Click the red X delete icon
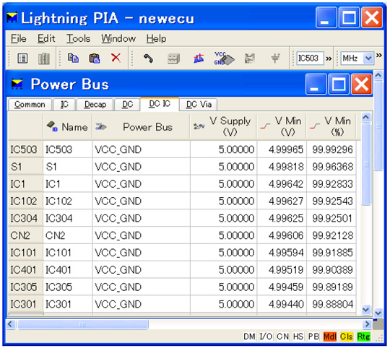390x348 pixels. click(x=116, y=58)
